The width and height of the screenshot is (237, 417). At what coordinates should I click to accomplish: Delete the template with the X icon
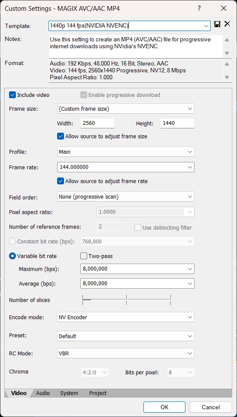[x=227, y=24]
